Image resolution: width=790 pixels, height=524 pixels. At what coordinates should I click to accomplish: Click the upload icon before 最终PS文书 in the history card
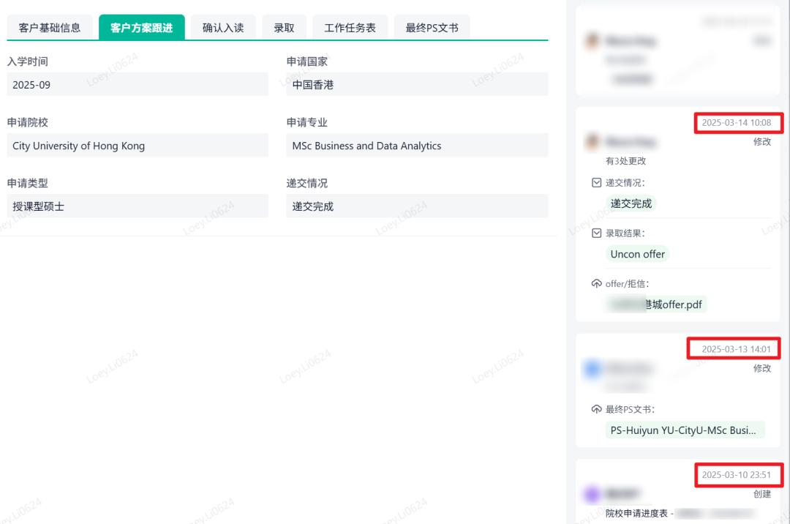coord(596,410)
